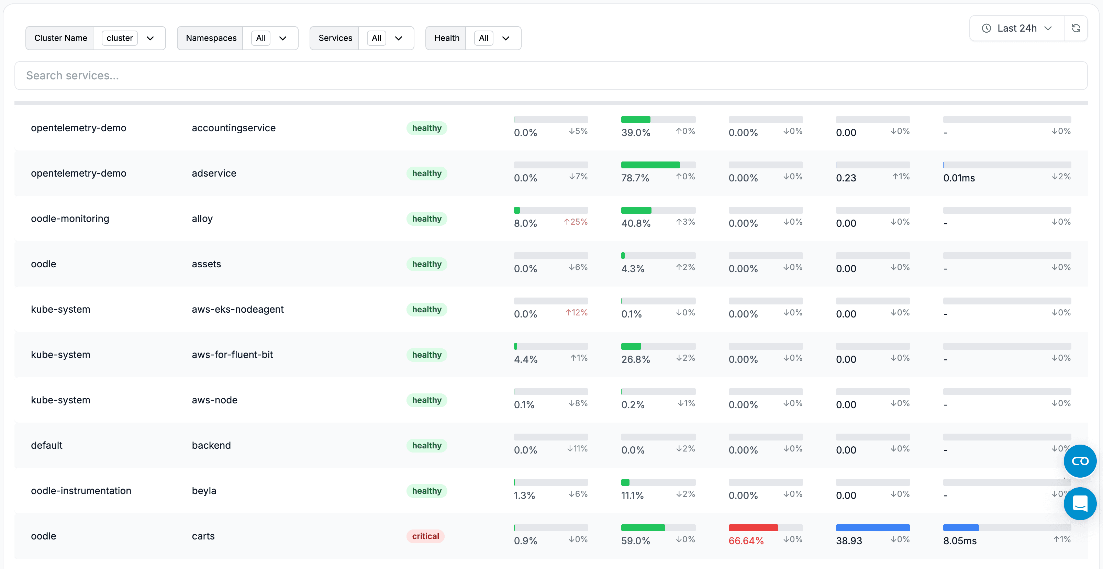Select the carts service in oodle namespace
The height and width of the screenshot is (569, 1103).
click(203, 536)
